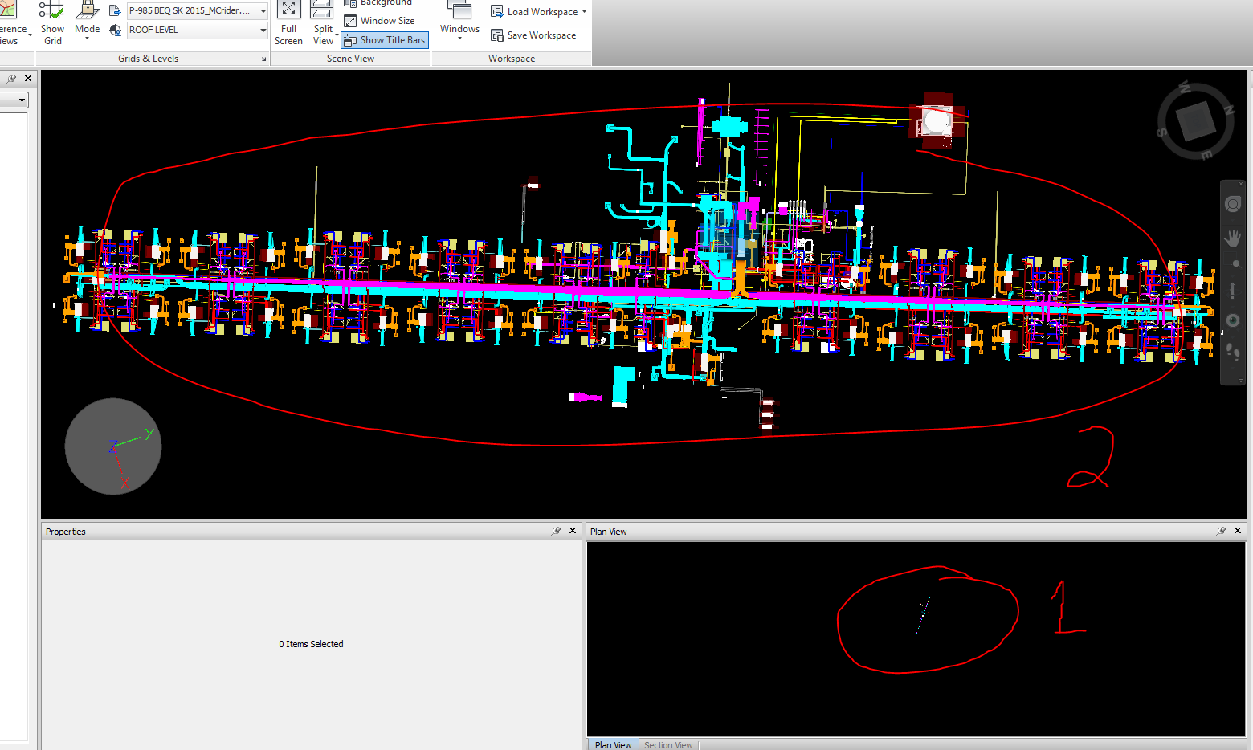Select the Walk footsteps tool
This screenshot has width=1253, height=750.
point(1233,352)
